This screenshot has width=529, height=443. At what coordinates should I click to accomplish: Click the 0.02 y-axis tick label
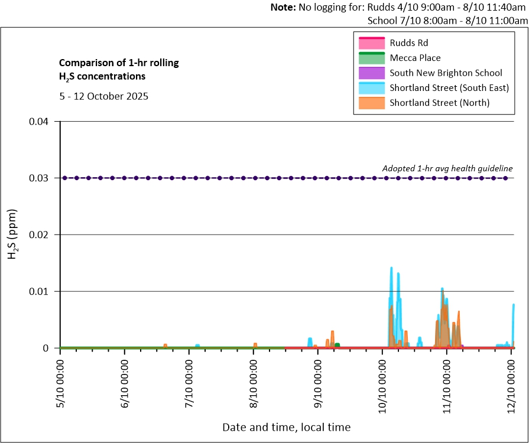pos(40,234)
